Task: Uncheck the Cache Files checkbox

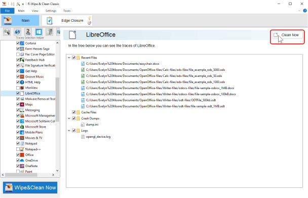Action: click(74, 112)
